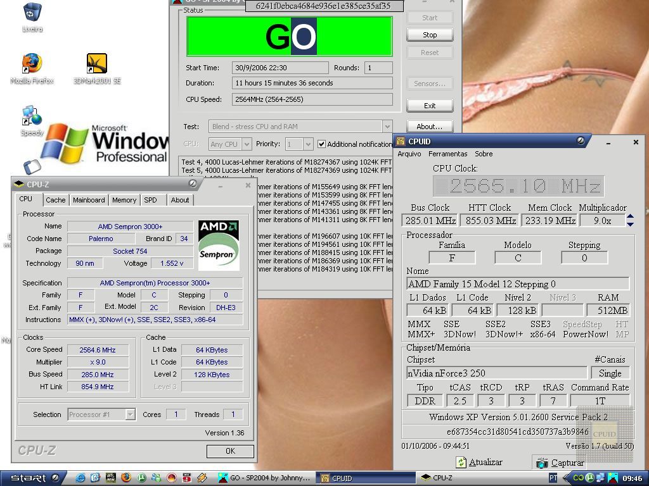Toggle the Additional notification checkbox

[321, 144]
